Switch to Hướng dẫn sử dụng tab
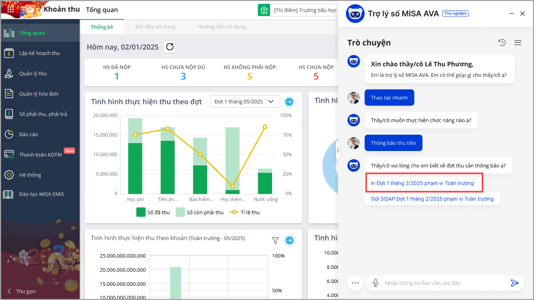 tap(222, 27)
